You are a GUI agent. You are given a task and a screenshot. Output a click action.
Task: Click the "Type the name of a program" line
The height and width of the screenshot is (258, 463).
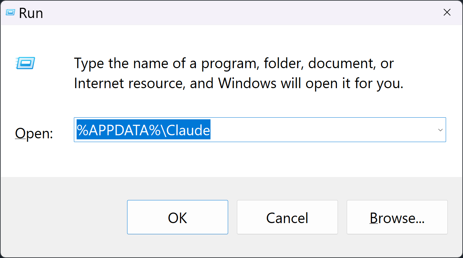click(x=234, y=63)
